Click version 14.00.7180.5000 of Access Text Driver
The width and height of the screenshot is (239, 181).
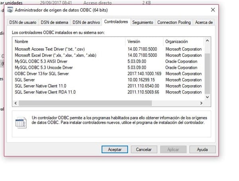click(x=142, y=49)
